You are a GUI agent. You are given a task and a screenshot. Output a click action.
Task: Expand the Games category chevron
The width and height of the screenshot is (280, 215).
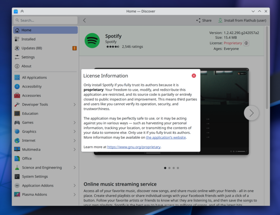coord(75,123)
